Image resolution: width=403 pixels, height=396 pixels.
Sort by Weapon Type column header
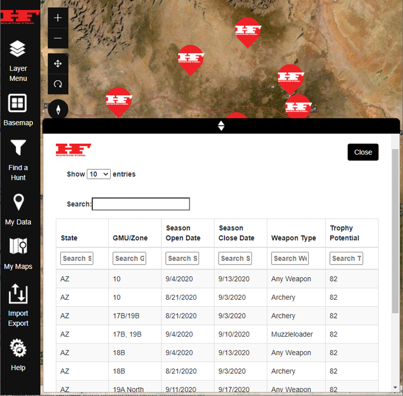pyautogui.click(x=294, y=238)
